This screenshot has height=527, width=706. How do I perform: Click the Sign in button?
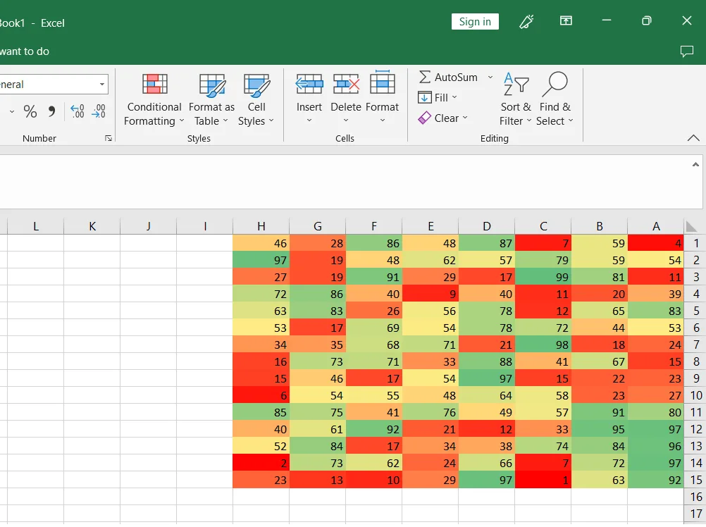coord(475,22)
